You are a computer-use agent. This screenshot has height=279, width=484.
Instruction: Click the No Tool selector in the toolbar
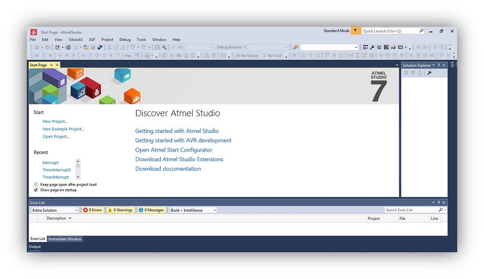[x=274, y=55]
